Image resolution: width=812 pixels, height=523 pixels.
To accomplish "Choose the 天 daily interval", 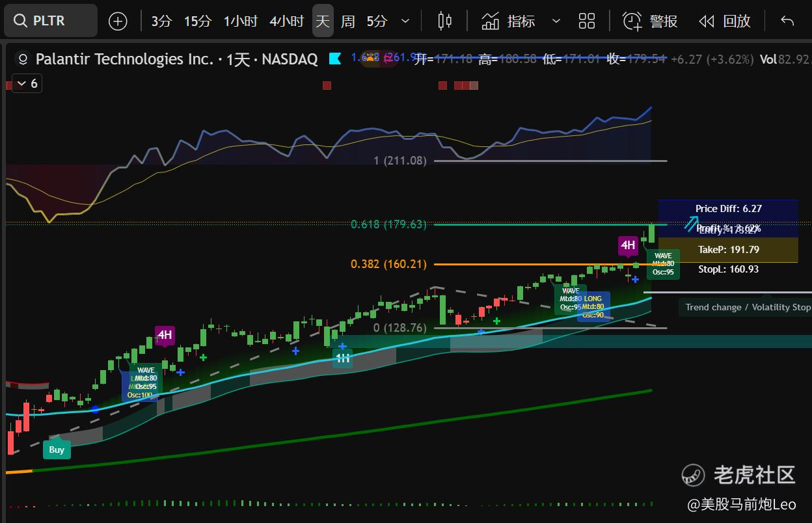I will [323, 21].
